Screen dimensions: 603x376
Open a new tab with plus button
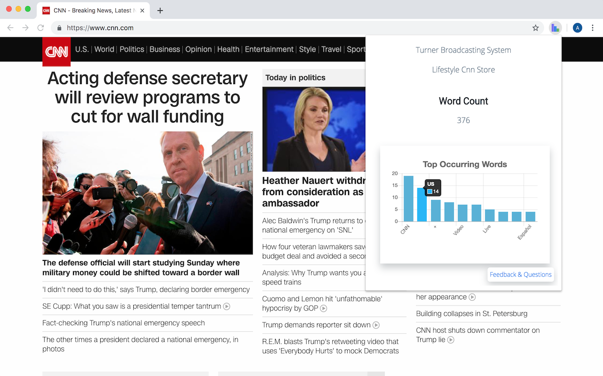click(x=160, y=10)
